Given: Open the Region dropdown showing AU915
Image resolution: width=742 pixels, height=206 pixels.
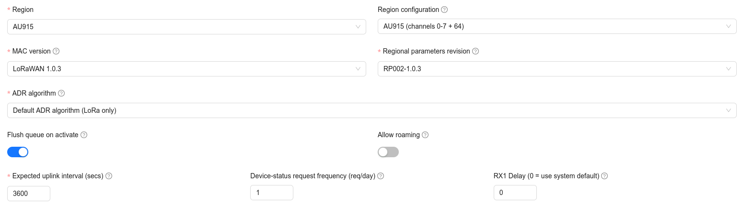Looking at the screenshot, I should click(186, 27).
